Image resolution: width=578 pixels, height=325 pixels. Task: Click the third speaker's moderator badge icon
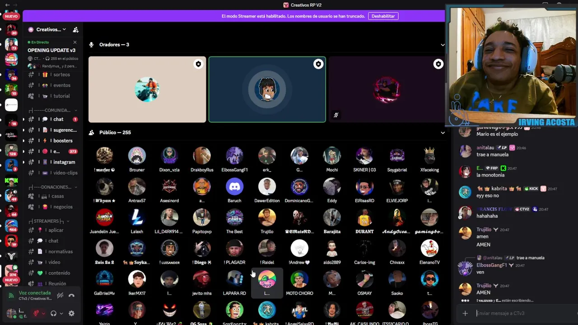coord(438,64)
